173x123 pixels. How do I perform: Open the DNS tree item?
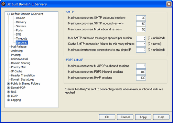click(19, 35)
